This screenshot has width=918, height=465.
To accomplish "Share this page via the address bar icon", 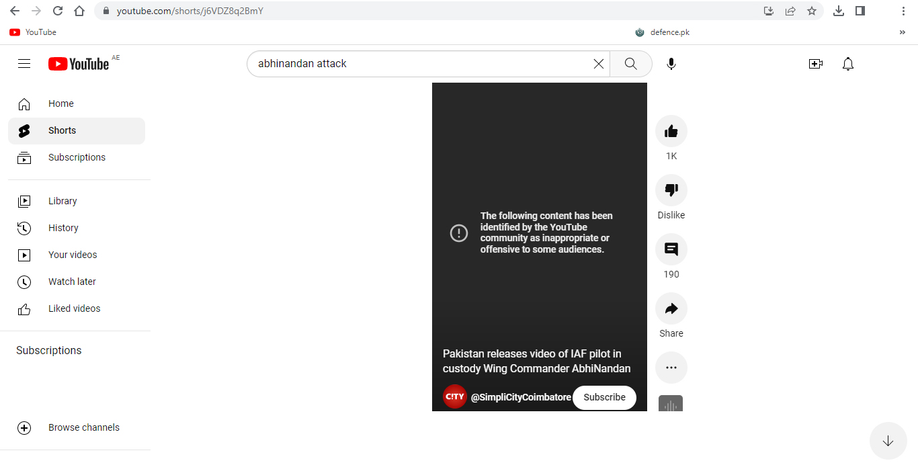I will tap(790, 11).
